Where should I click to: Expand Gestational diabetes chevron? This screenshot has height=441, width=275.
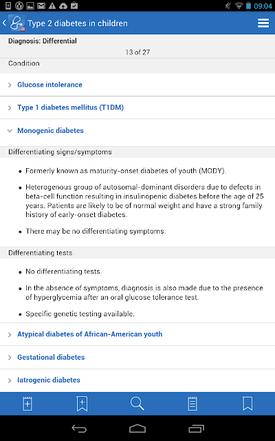pyautogui.click(x=10, y=358)
